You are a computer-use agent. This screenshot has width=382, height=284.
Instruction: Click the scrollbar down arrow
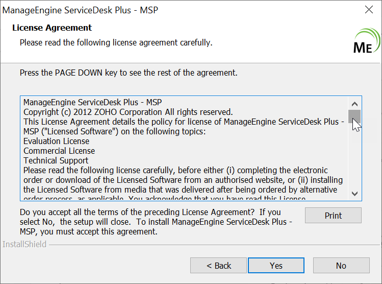tap(355, 194)
